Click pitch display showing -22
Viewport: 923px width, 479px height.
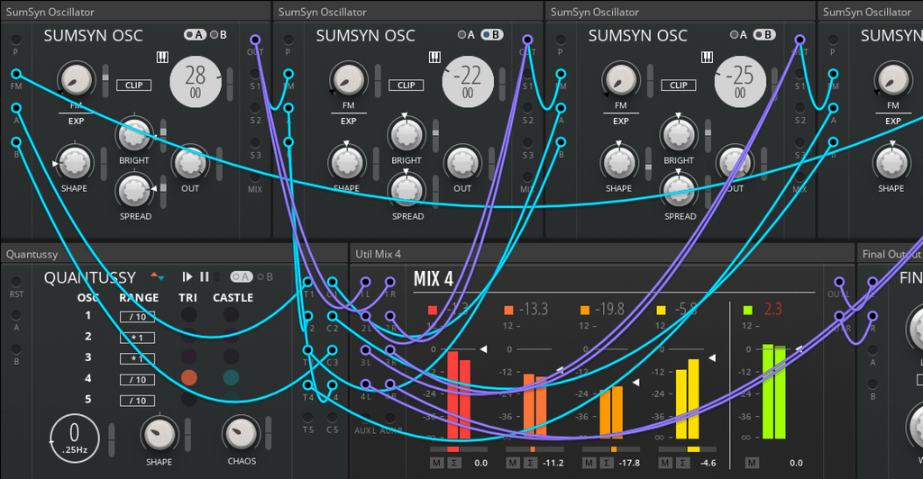[468, 82]
